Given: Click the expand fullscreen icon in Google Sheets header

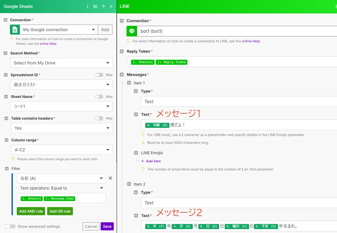Looking at the screenshot, I should coord(95,6).
